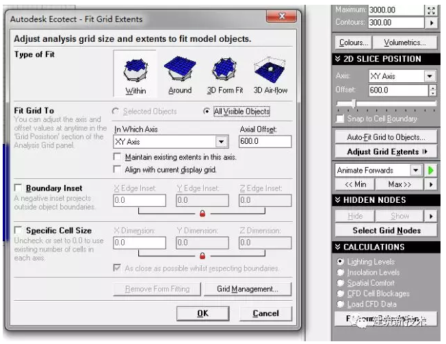Click the X Edge Inset field
This screenshot has width=446, height=344.
(x=140, y=200)
